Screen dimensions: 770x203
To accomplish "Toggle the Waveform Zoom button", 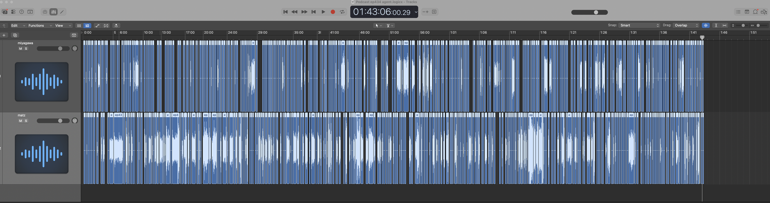I will [x=706, y=25].
